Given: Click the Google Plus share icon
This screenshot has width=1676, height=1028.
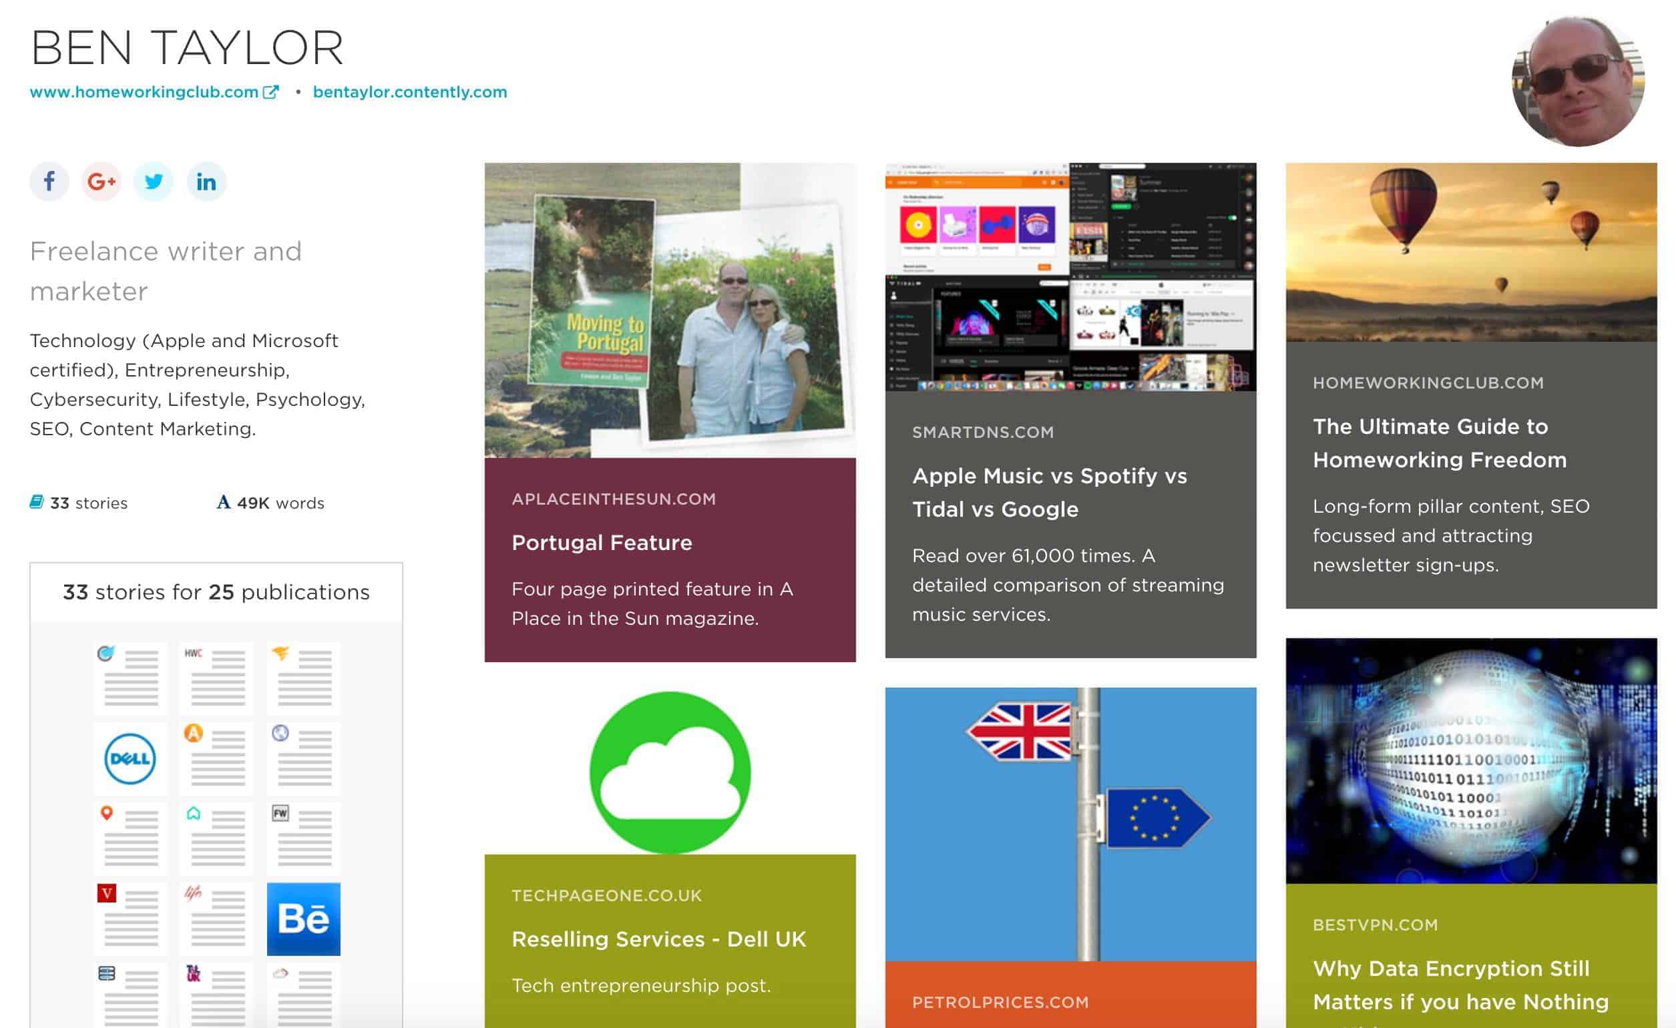Looking at the screenshot, I should [x=101, y=182].
